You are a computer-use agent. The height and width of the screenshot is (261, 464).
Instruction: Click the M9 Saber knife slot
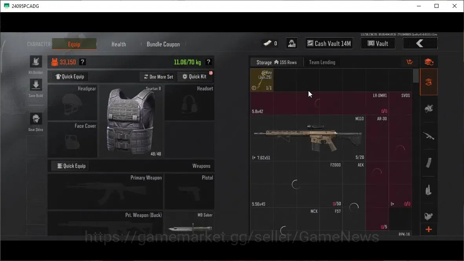[190, 223]
